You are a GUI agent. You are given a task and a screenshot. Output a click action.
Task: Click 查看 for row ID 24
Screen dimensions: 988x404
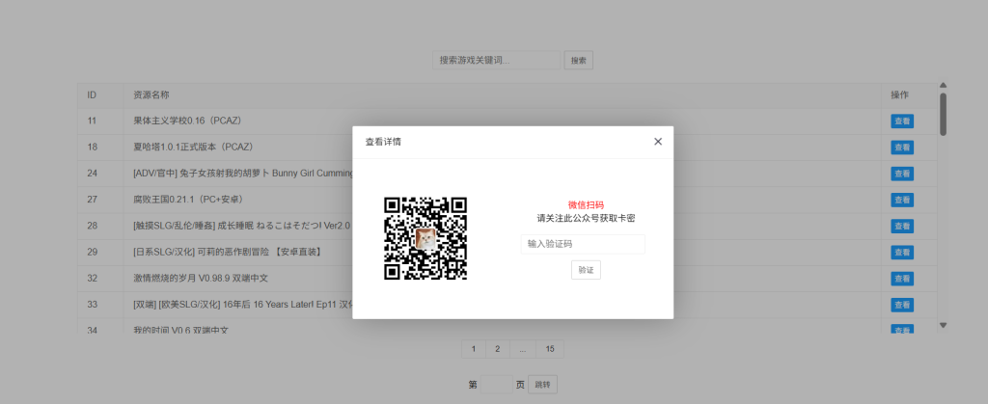(902, 174)
